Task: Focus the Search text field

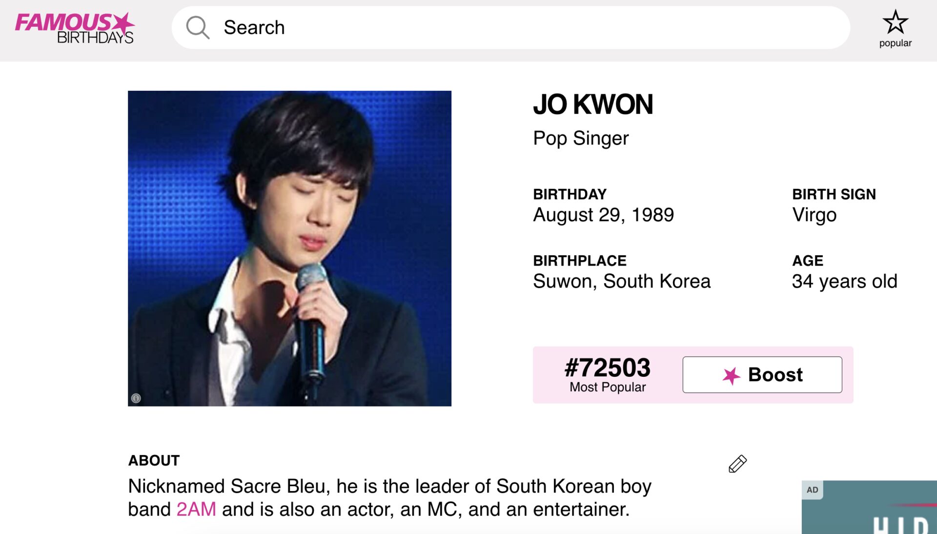Action: pos(488,27)
